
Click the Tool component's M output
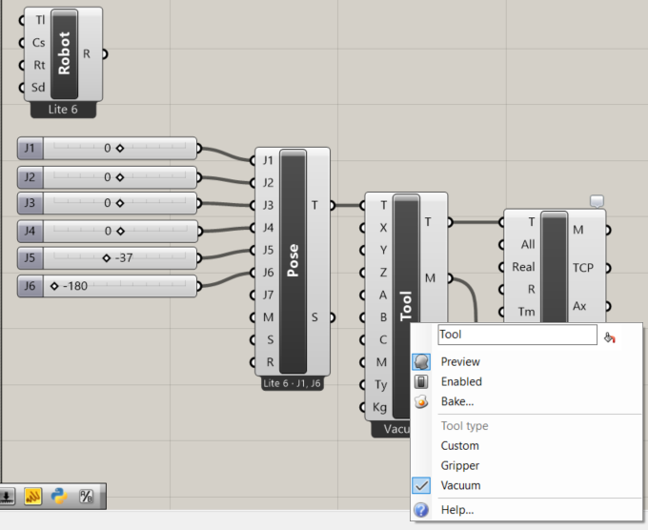click(430, 277)
